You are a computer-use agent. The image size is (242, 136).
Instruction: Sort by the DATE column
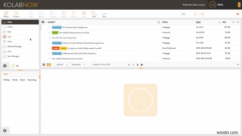tap(198, 22)
